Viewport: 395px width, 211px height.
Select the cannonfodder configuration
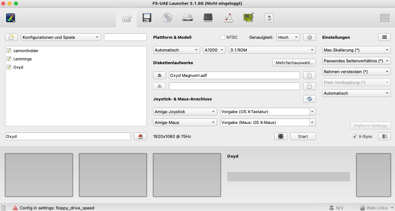pos(76,51)
